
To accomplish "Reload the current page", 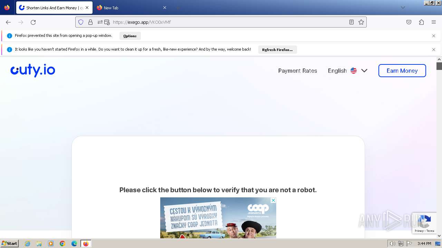I will (33, 22).
